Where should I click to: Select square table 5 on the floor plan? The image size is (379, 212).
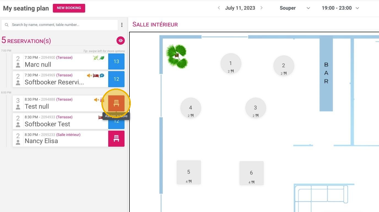coord(189,172)
